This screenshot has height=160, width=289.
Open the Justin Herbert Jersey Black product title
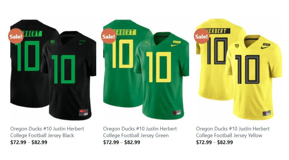(x=47, y=132)
